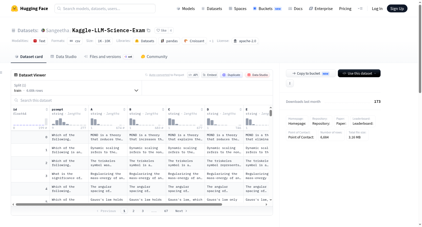422x227 pixels.
Task: Click Next page button
Action: pyautogui.click(x=181, y=211)
